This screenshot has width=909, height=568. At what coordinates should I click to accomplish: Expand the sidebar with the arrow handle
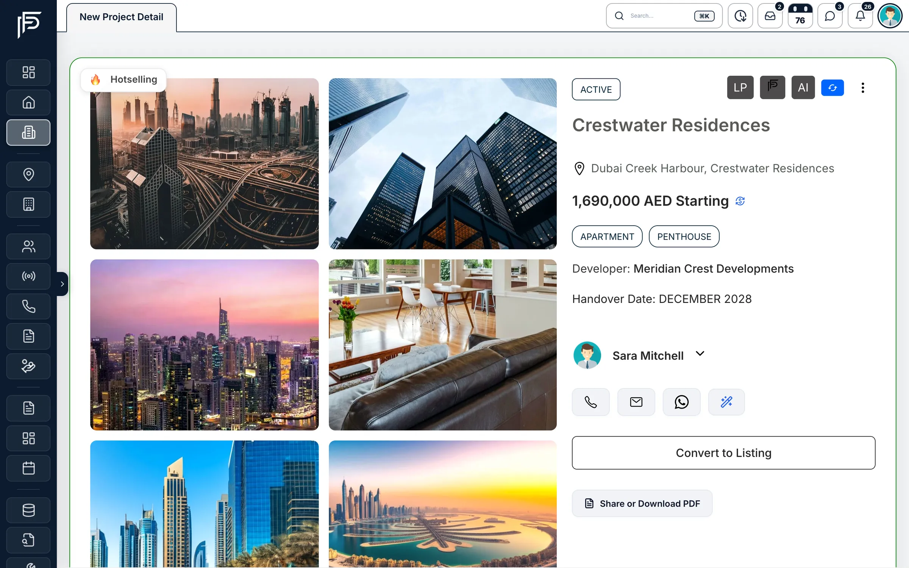(62, 284)
